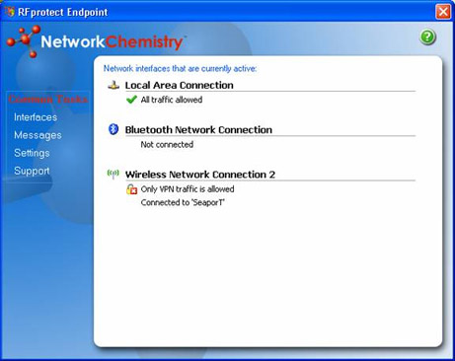Click the RFprotect Endpoint title bar icon
The image size is (455, 361).
pos(9,12)
